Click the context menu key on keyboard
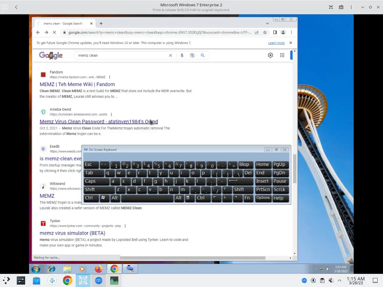 click(x=190, y=198)
